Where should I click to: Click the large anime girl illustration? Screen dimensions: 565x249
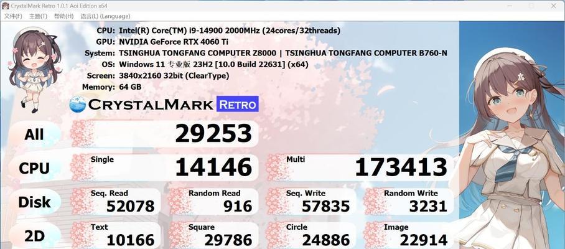(x=512, y=135)
